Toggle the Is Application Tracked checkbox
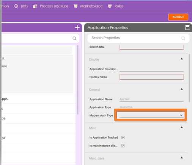 coord(123,137)
